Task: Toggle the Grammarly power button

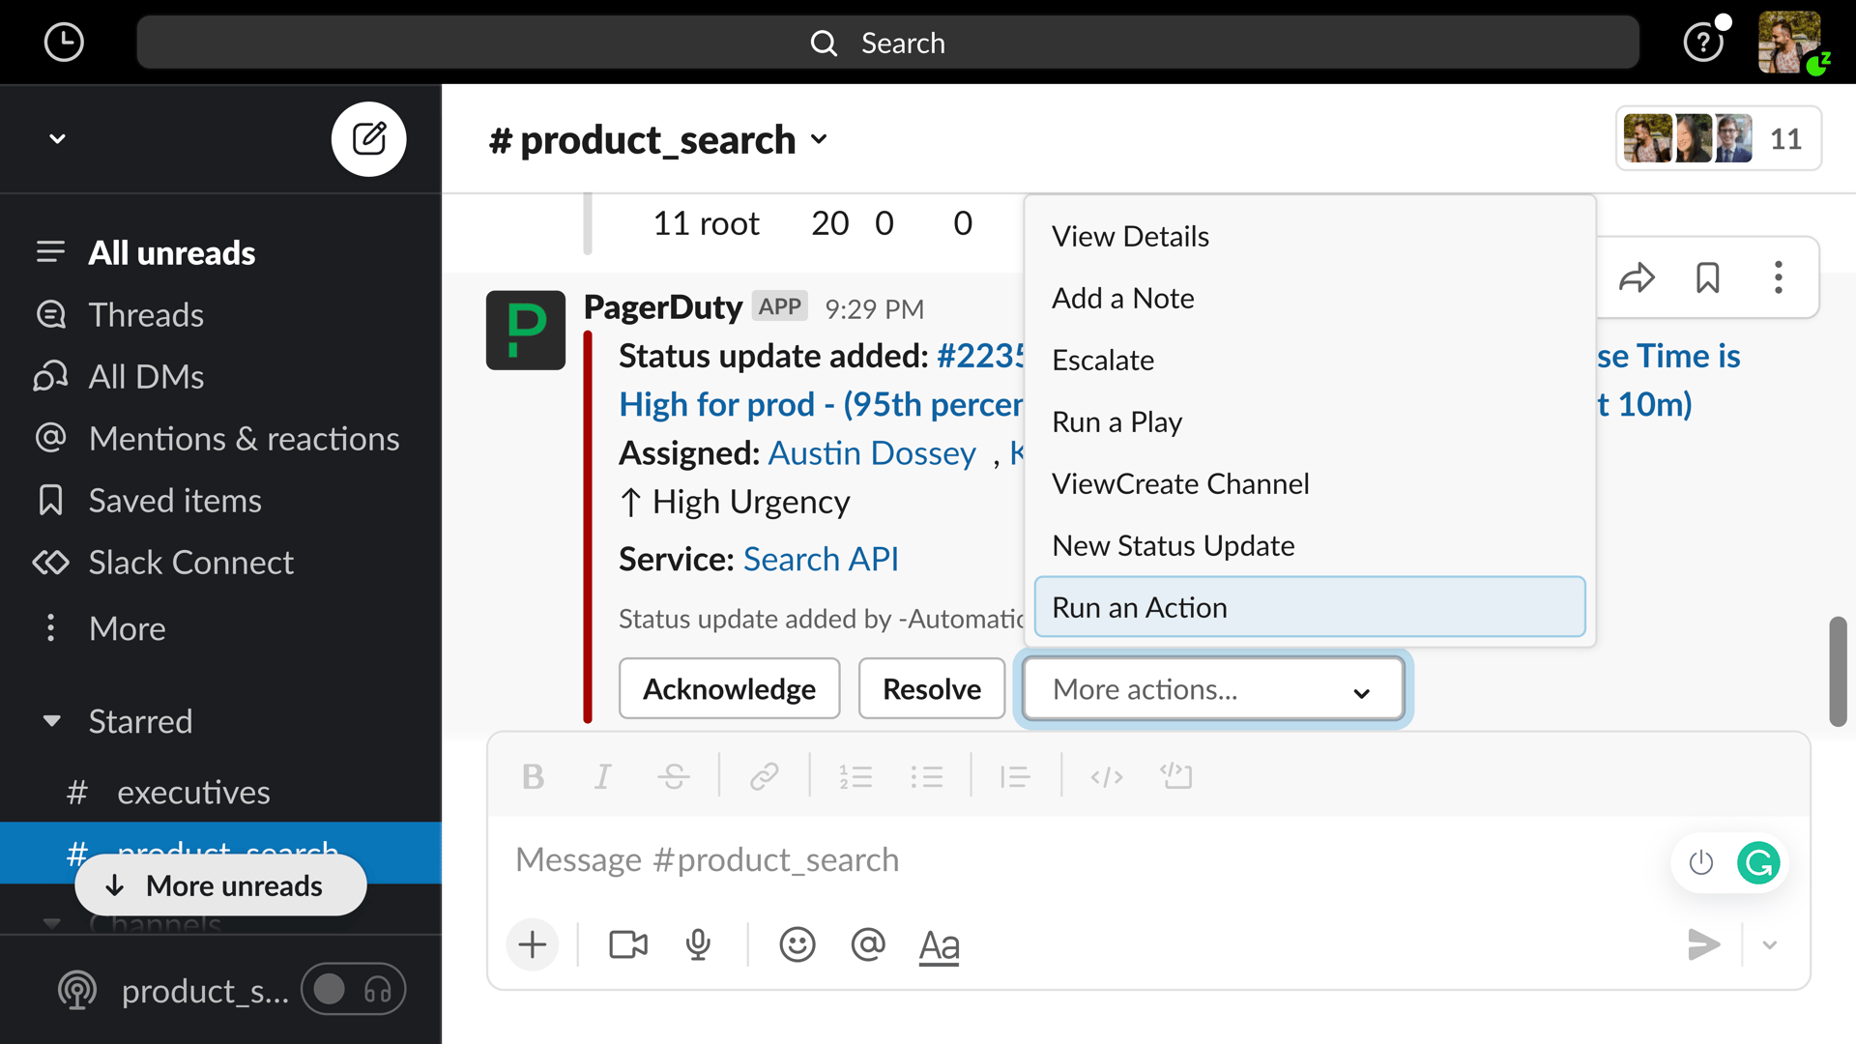Action: (x=1700, y=862)
